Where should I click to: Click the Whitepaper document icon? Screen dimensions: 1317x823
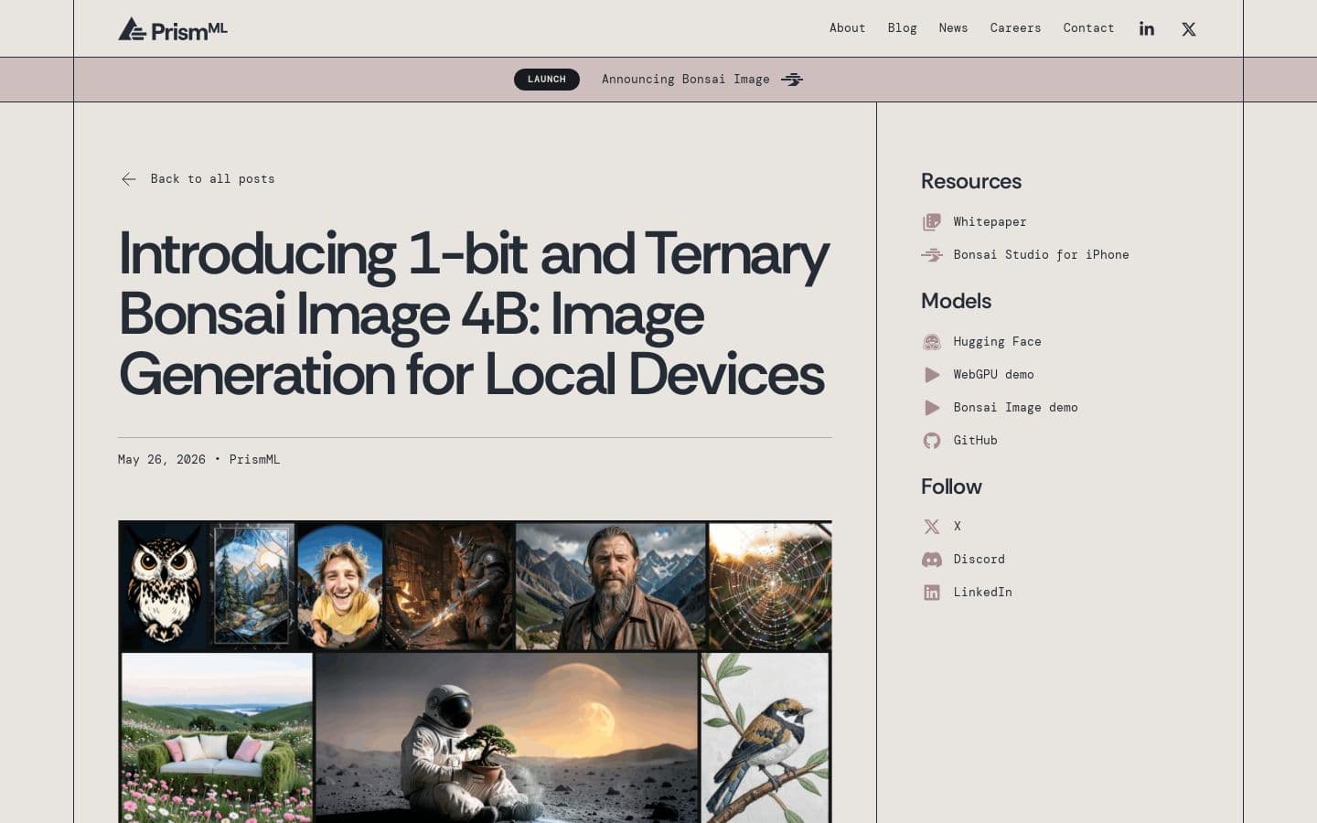931,222
